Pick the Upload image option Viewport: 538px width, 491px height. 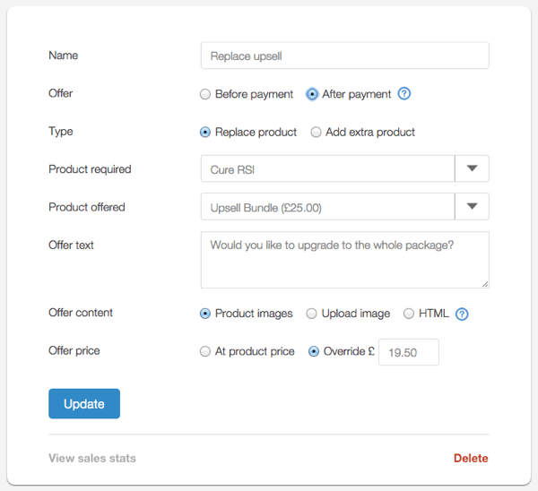point(312,314)
